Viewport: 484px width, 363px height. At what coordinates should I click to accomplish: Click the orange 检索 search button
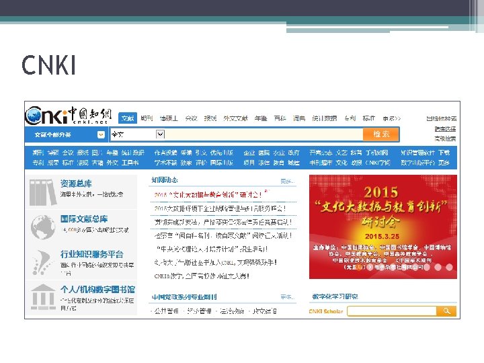[381, 134]
